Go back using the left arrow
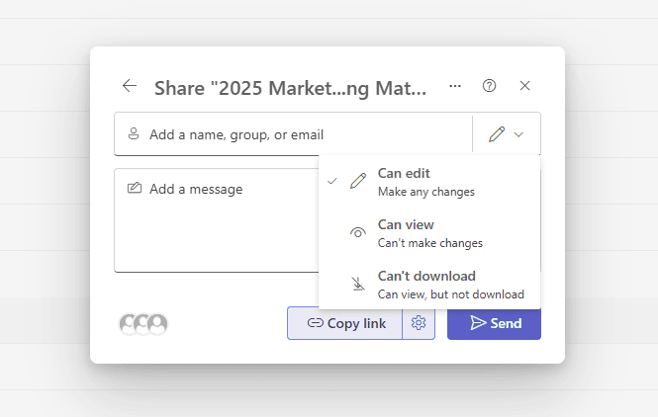658x417 pixels. 130,86
